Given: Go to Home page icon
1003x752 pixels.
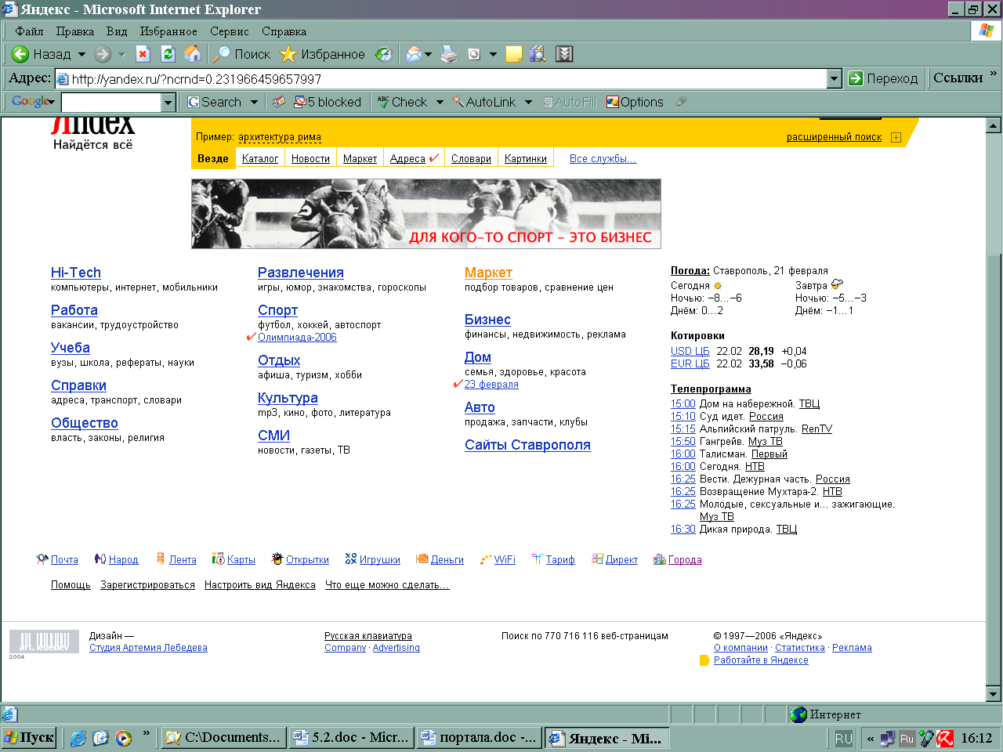Looking at the screenshot, I should click(192, 54).
